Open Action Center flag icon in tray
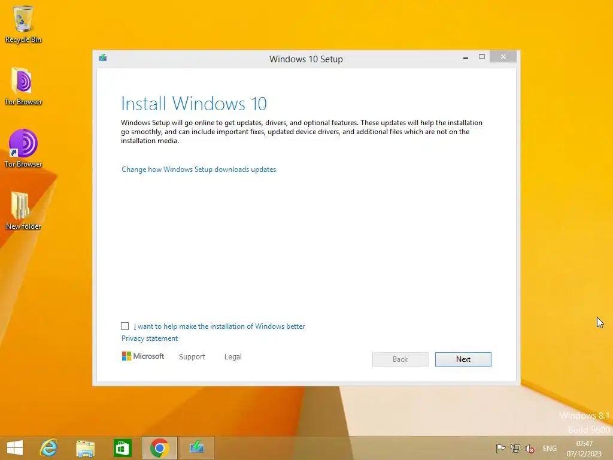Screen dimensions: 613x460 click(x=500, y=448)
